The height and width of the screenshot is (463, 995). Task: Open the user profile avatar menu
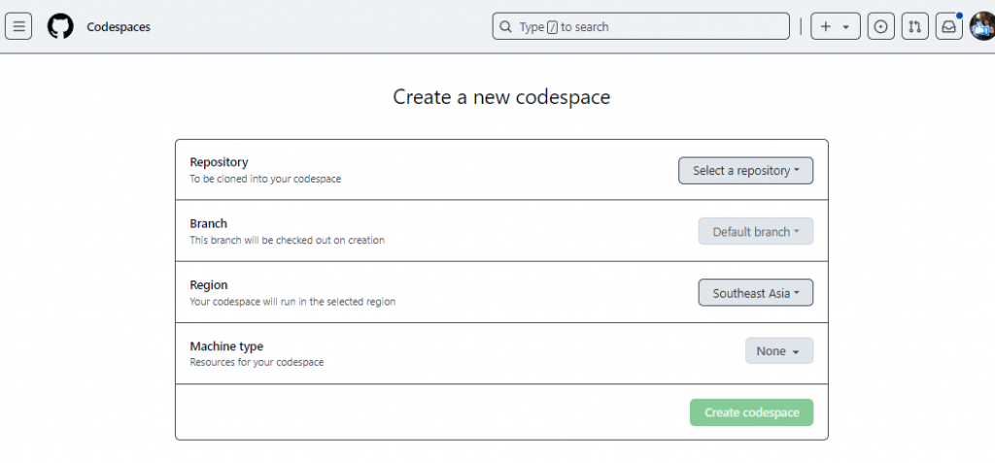point(981,26)
